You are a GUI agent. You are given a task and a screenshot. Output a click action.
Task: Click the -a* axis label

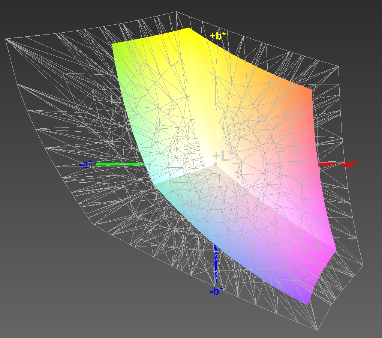click(x=86, y=164)
